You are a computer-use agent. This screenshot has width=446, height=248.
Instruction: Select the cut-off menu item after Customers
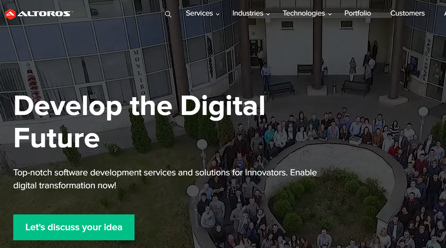[x=445, y=13]
